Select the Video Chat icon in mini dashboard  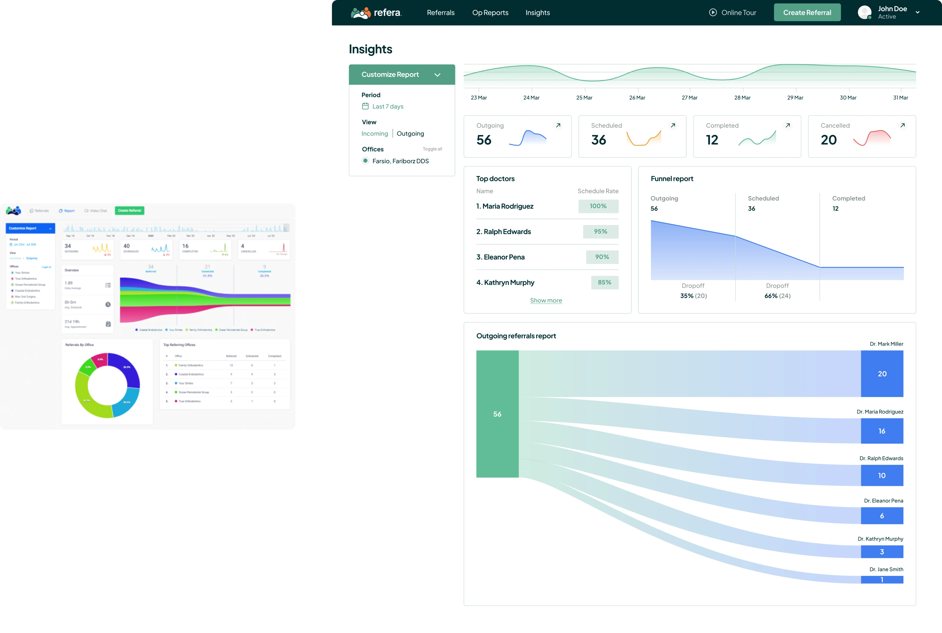click(x=86, y=210)
